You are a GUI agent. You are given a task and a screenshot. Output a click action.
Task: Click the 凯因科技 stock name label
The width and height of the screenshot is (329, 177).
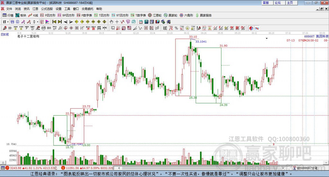click(x=322, y=37)
